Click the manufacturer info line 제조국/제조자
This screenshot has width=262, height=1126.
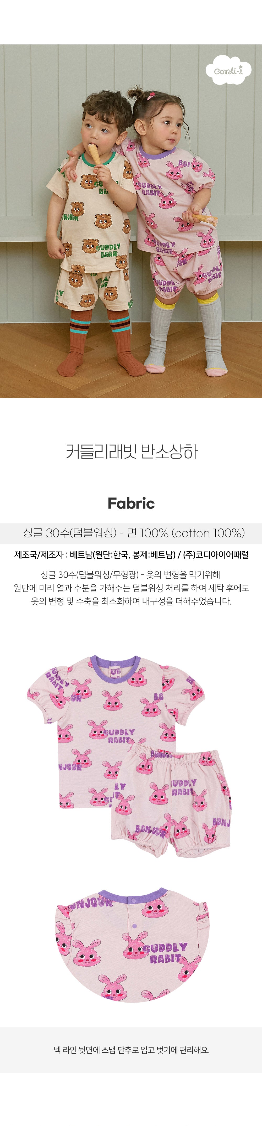coord(131,555)
